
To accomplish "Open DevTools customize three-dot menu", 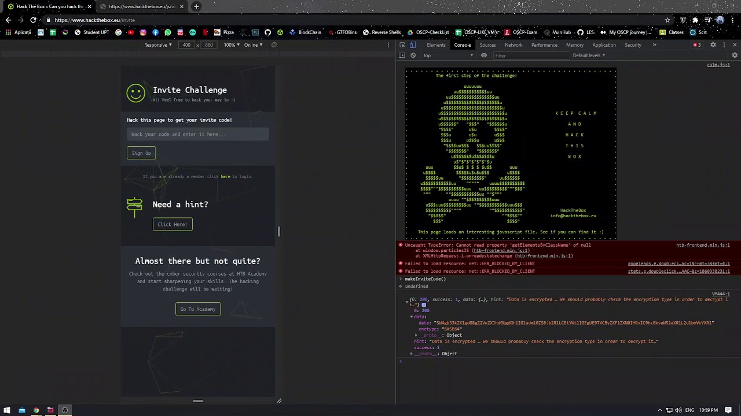I will [x=724, y=45].
